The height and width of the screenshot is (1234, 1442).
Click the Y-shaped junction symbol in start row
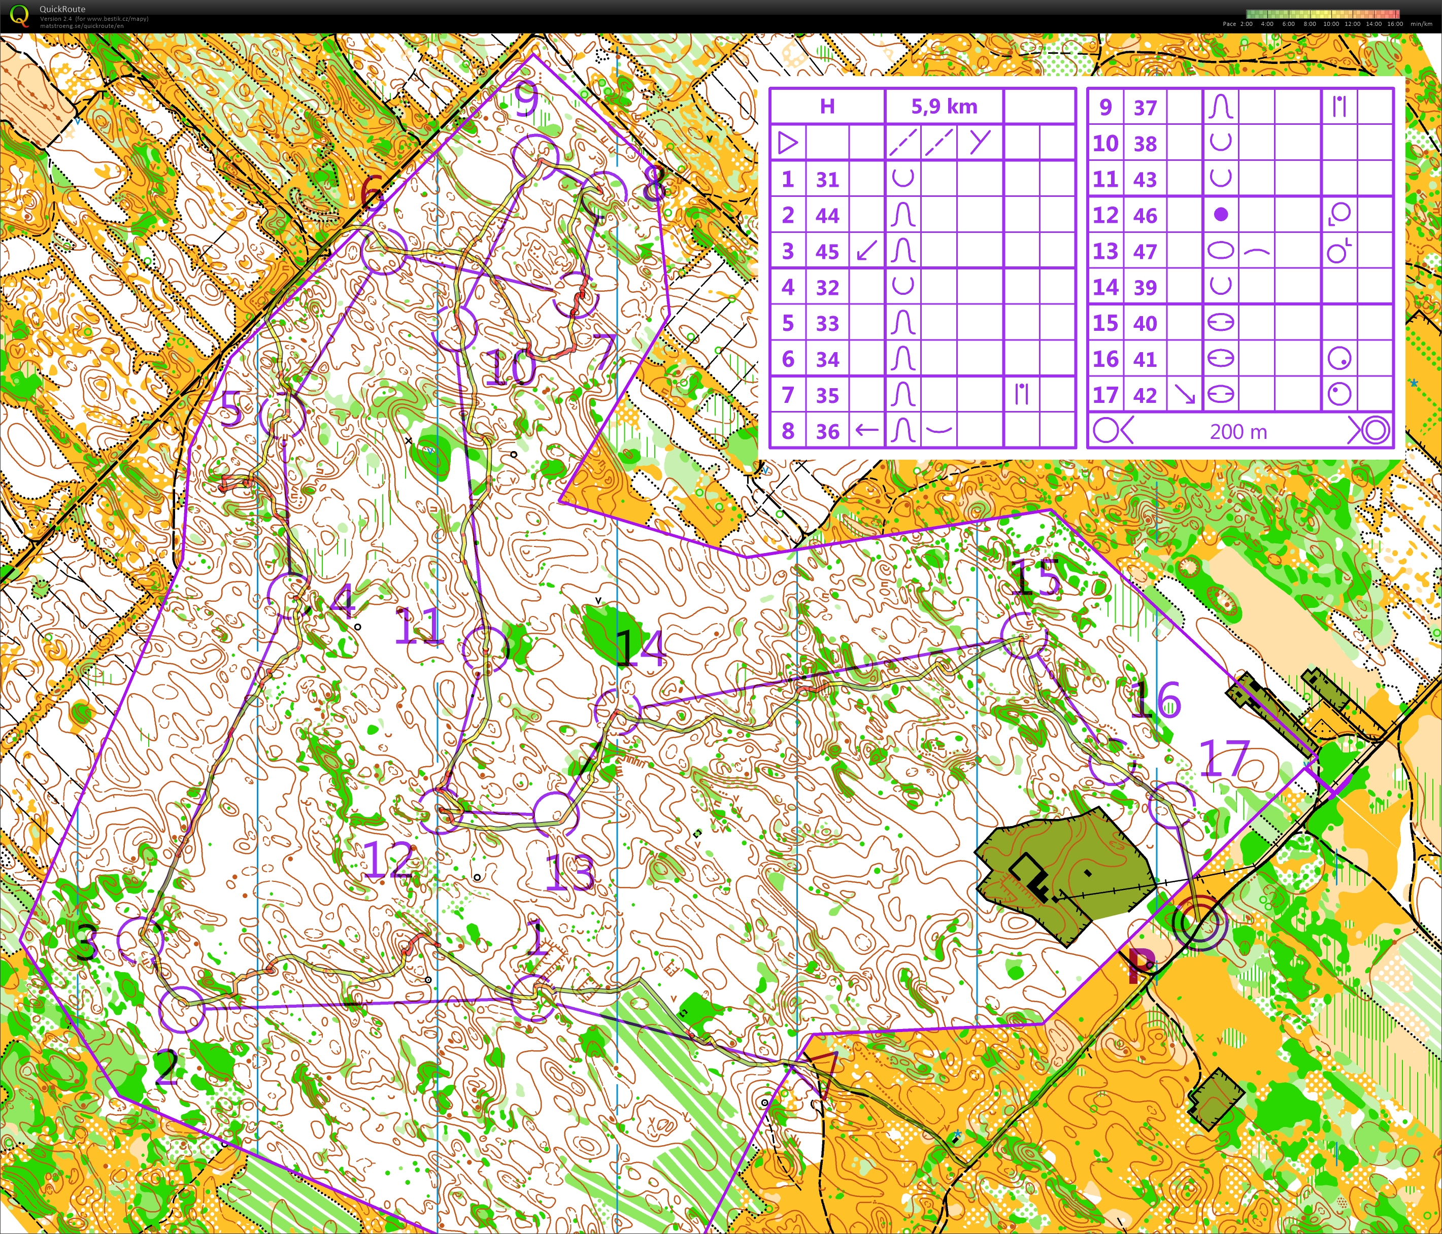click(980, 143)
